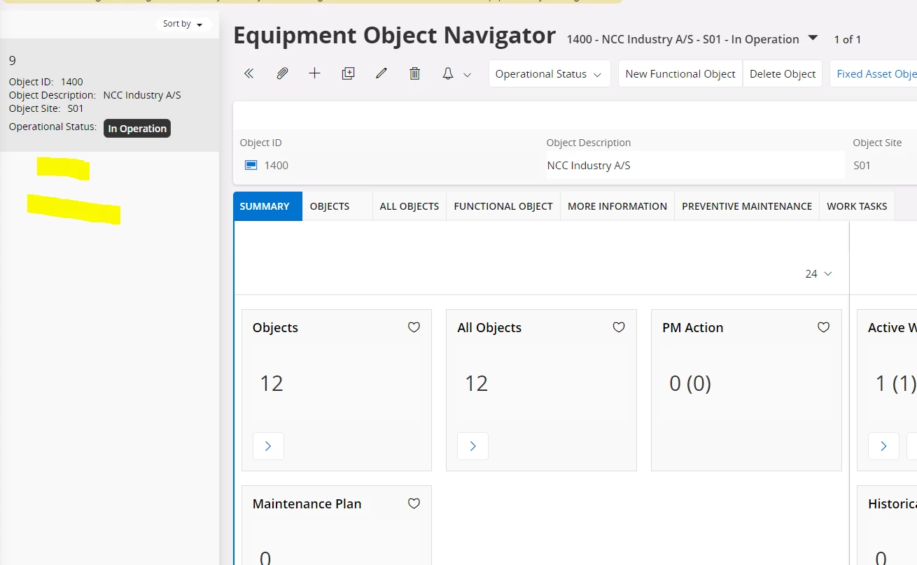Open the FUNCTIONAL OBJECT tab
Image resolution: width=917 pixels, height=565 pixels.
pos(503,206)
